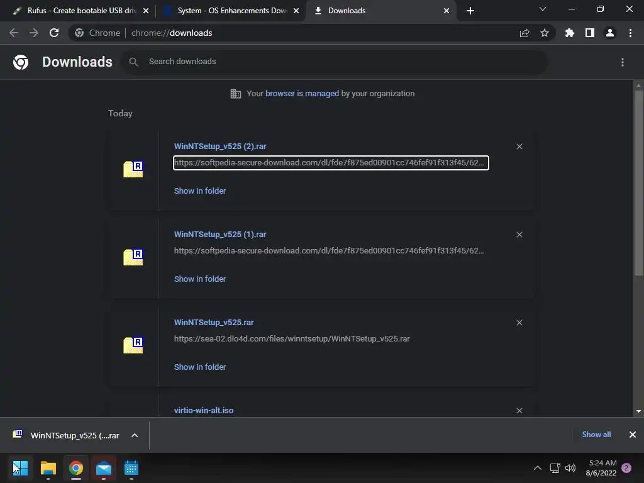Close the download shelf bar
The image size is (644, 483).
[633, 435]
